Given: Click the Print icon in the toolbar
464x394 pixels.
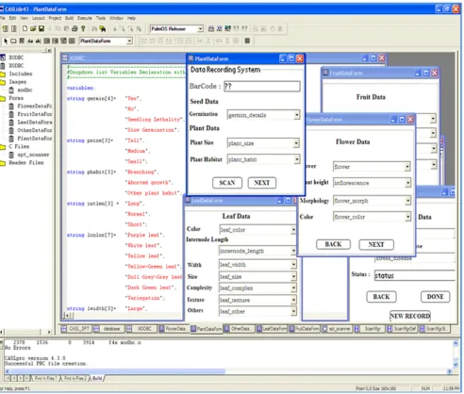Looking at the screenshot, I should tap(75, 29).
